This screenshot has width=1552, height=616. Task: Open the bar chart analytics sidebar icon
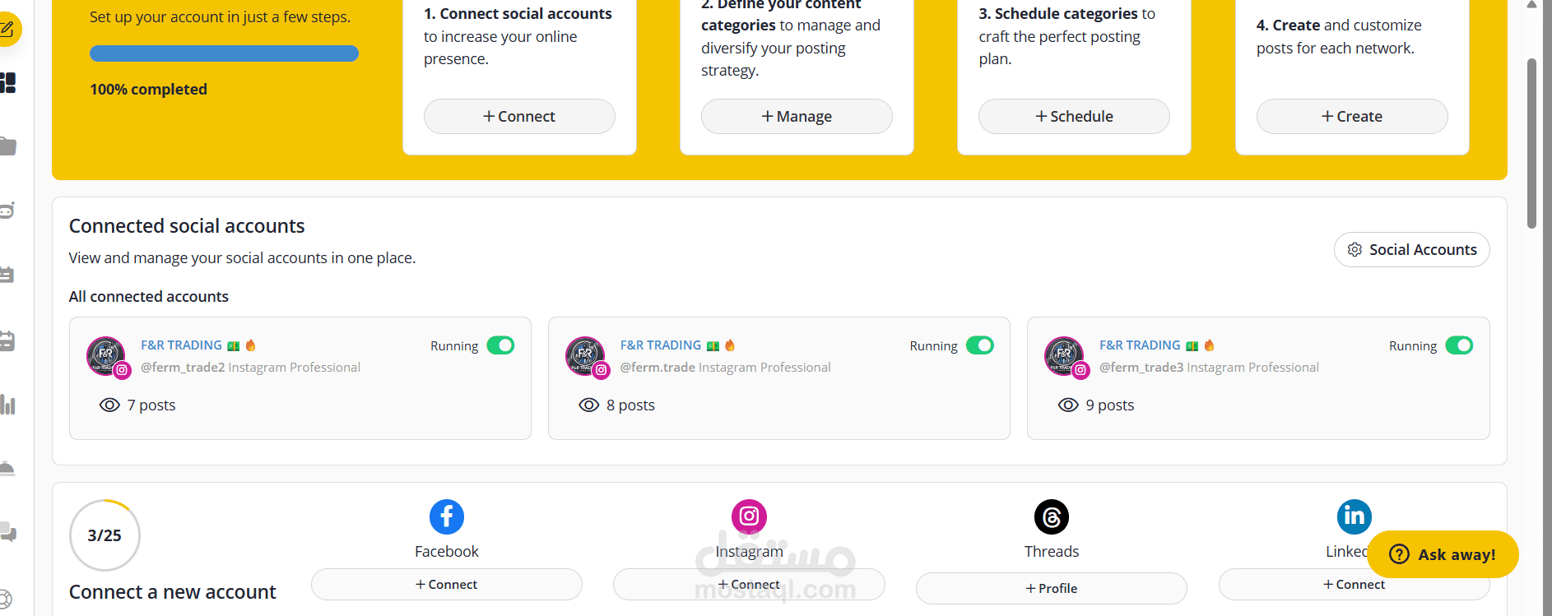coord(7,404)
